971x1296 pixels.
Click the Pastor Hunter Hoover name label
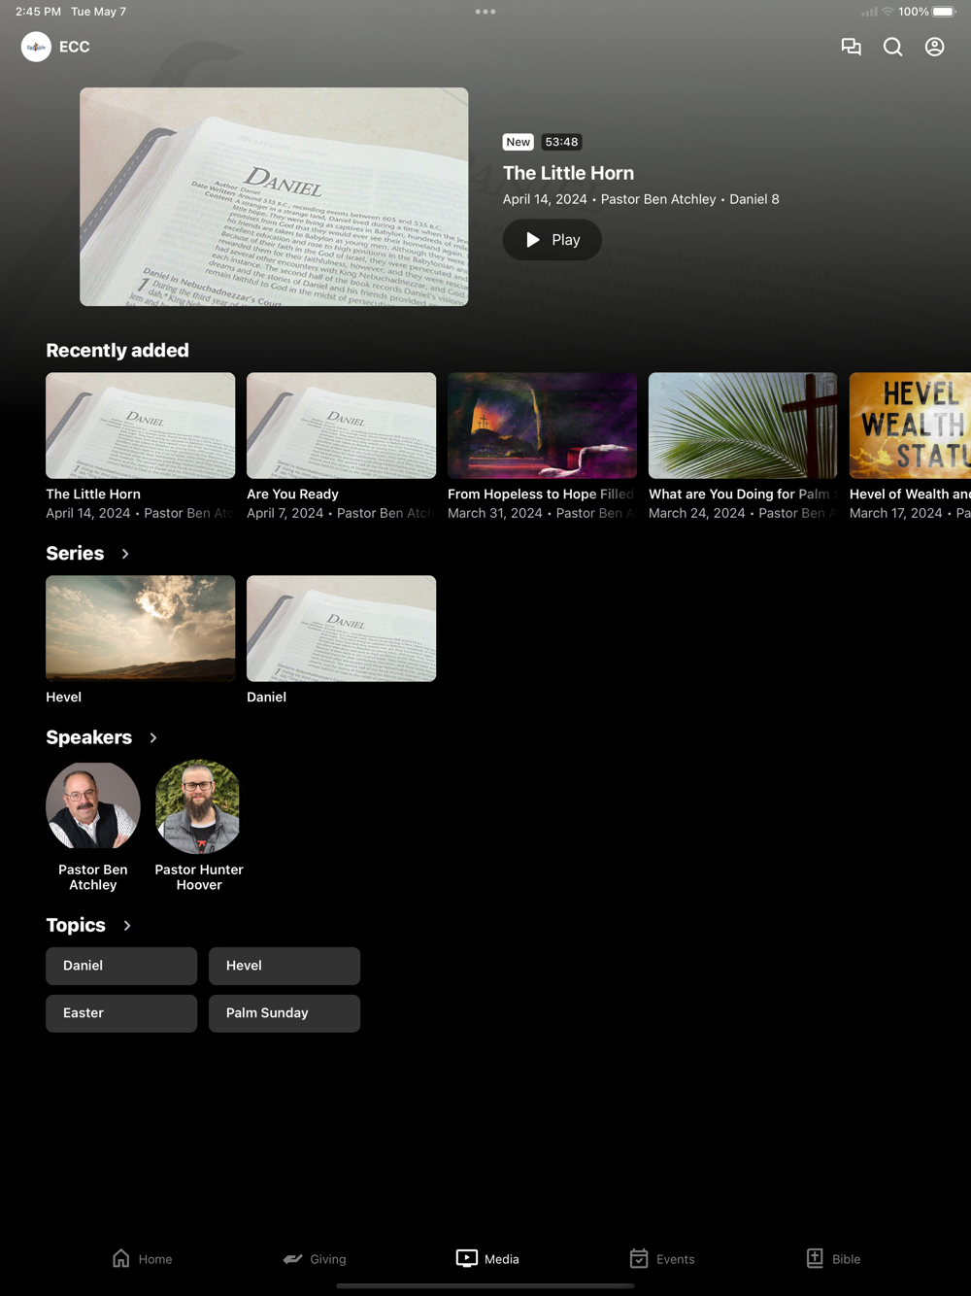pyautogui.click(x=199, y=877)
